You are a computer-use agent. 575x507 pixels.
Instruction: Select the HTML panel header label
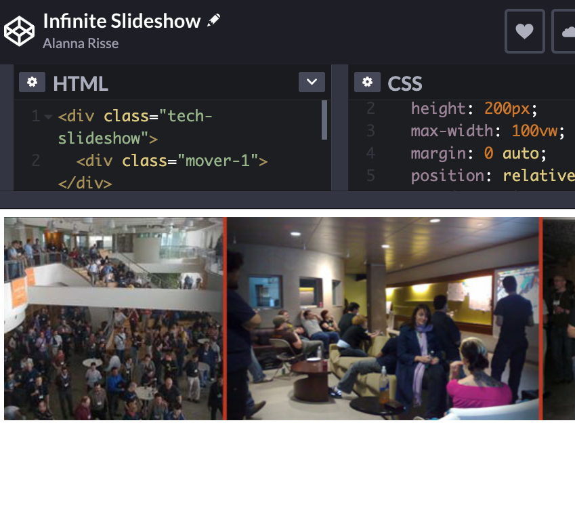[x=81, y=83]
